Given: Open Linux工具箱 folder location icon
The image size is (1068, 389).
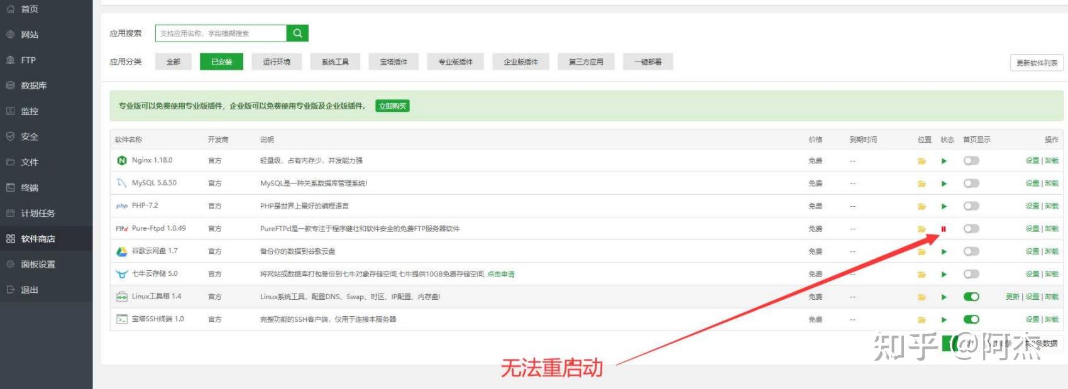Looking at the screenshot, I should tap(922, 297).
